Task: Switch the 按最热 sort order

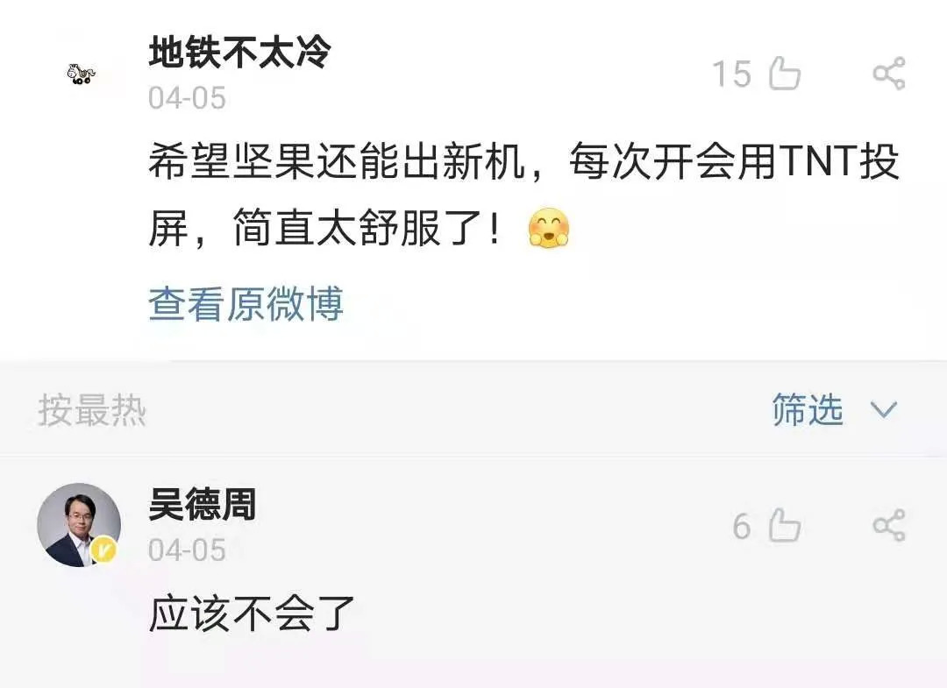Action: click(92, 410)
